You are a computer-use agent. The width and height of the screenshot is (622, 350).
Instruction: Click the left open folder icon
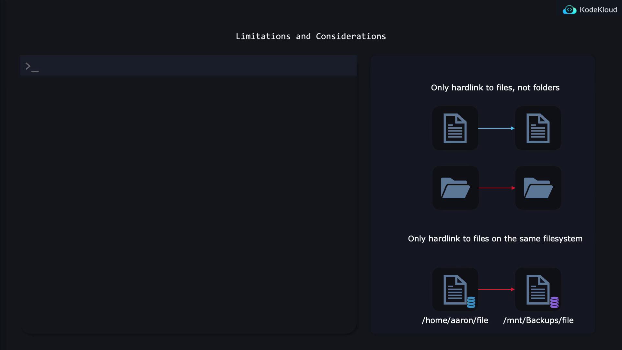455,188
